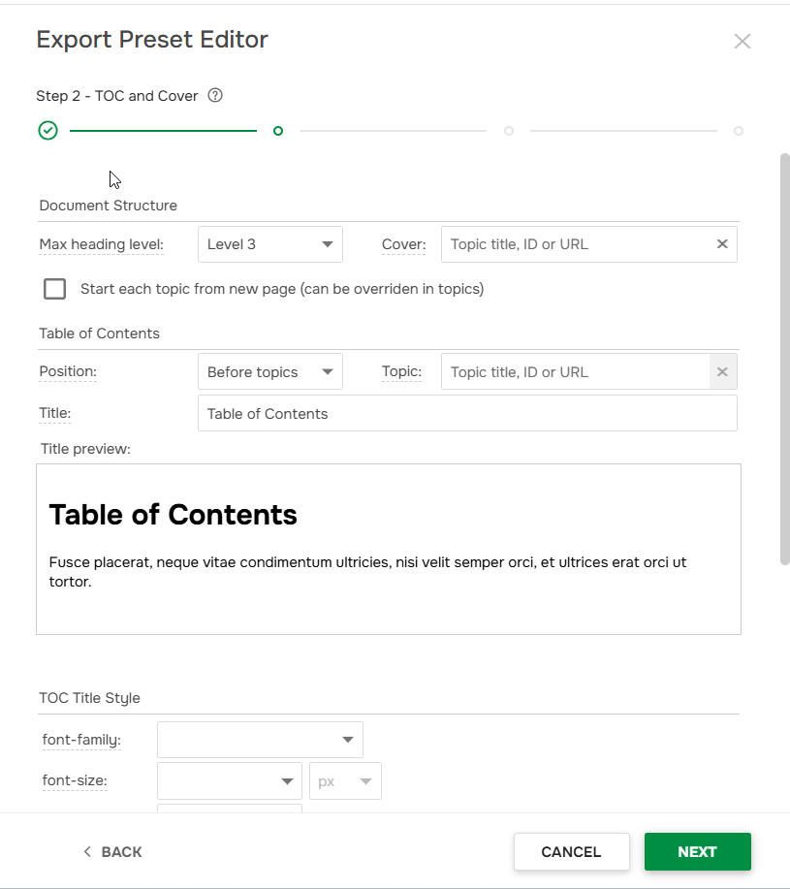Click the Position label
790x889 pixels.
click(68, 371)
